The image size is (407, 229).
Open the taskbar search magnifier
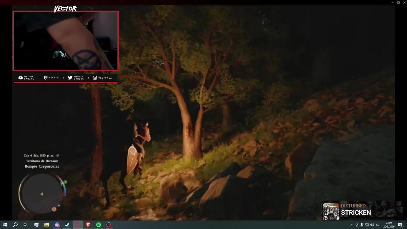pos(15,225)
